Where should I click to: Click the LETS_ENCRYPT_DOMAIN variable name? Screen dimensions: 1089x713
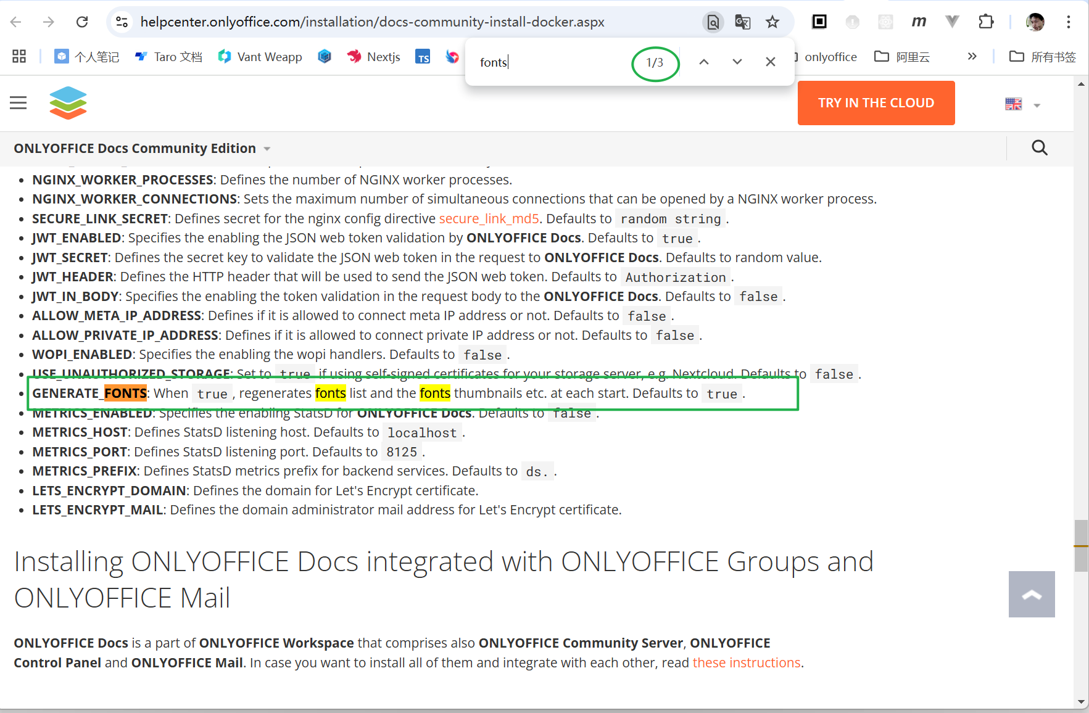tap(109, 491)
